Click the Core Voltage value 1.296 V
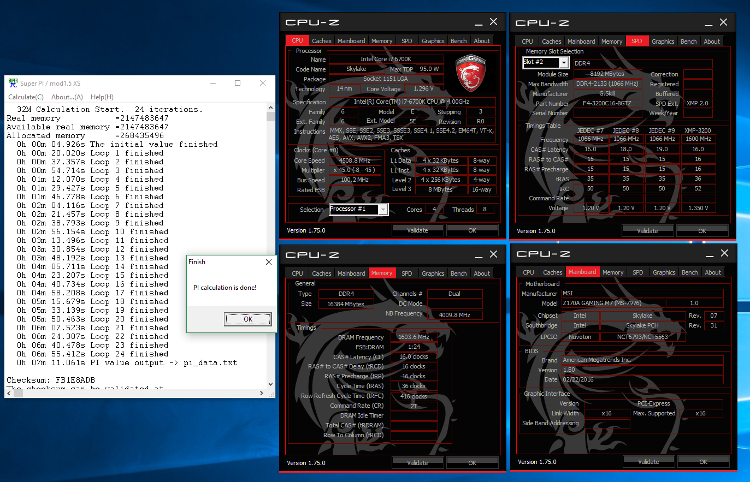 click(423, 88)
